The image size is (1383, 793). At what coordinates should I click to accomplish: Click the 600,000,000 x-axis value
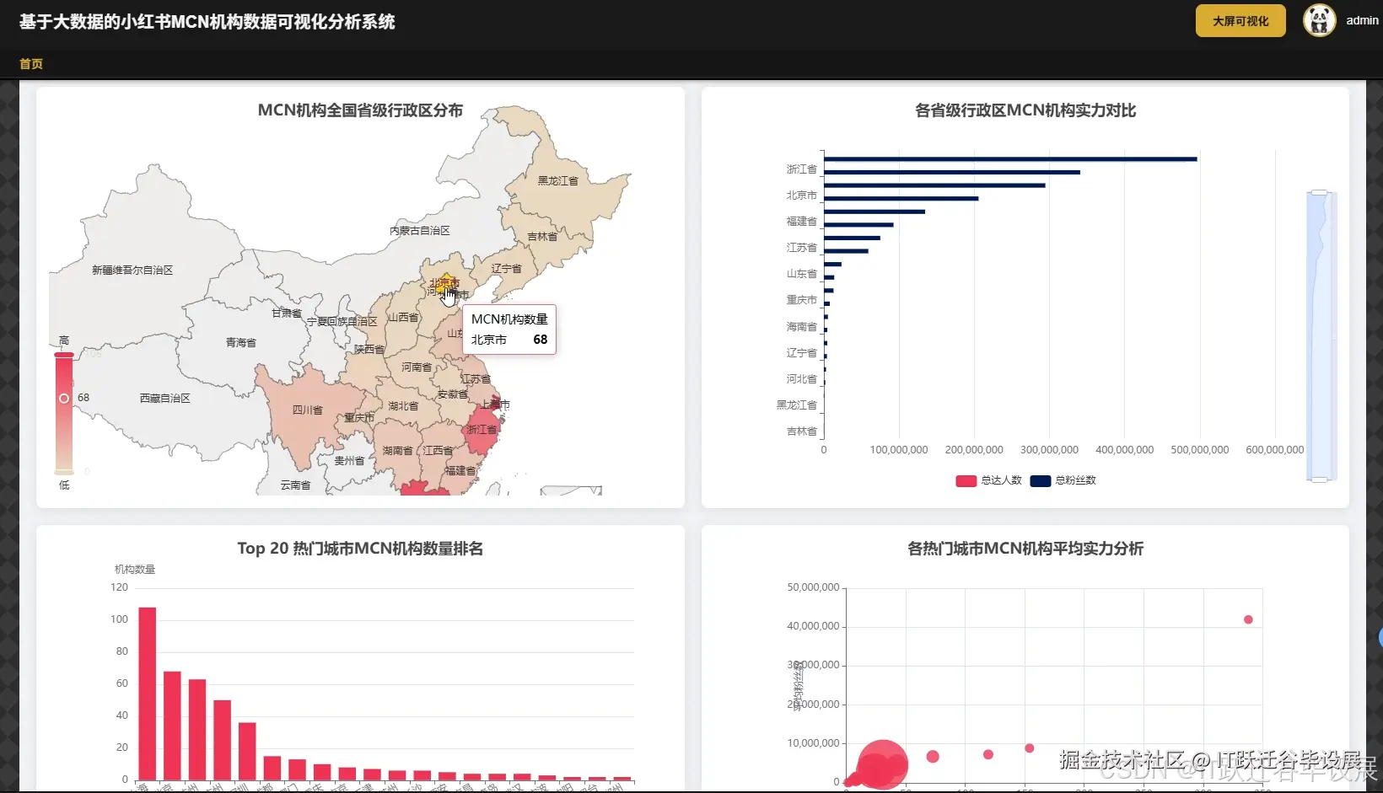pos(1274,450)
